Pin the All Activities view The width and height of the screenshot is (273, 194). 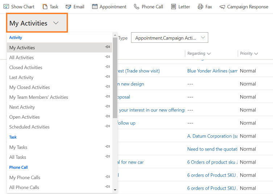(x=107, y=57)
